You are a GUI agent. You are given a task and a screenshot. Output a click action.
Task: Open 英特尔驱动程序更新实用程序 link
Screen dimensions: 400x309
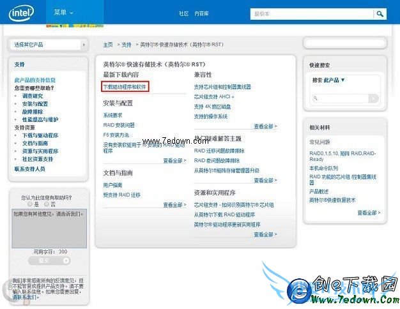coord(227,225)
